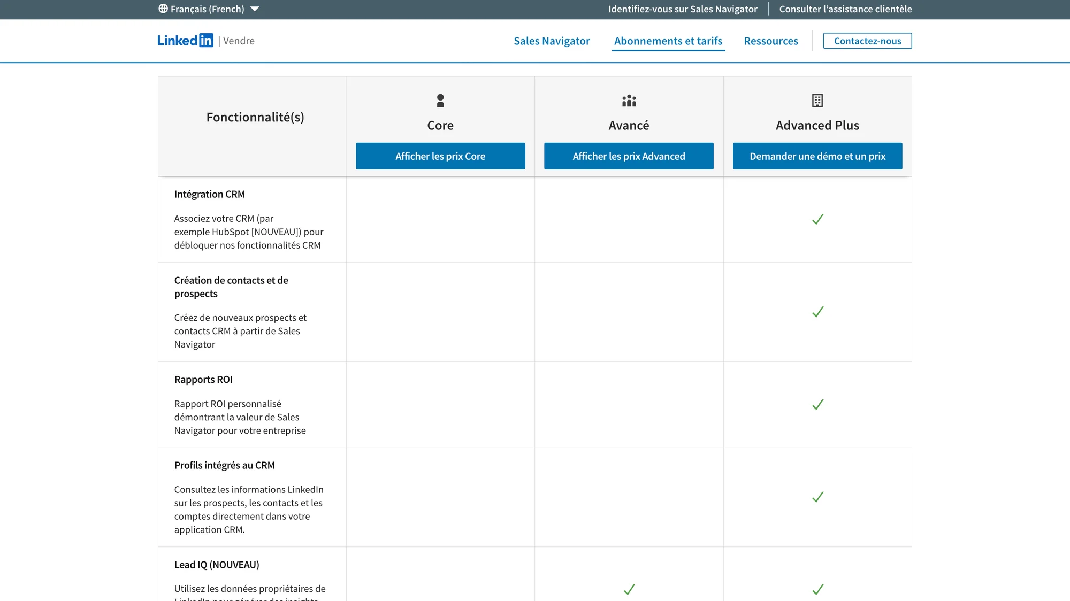Click the Avancé plan team icon

pyautogui.click(x=629, y=101)
